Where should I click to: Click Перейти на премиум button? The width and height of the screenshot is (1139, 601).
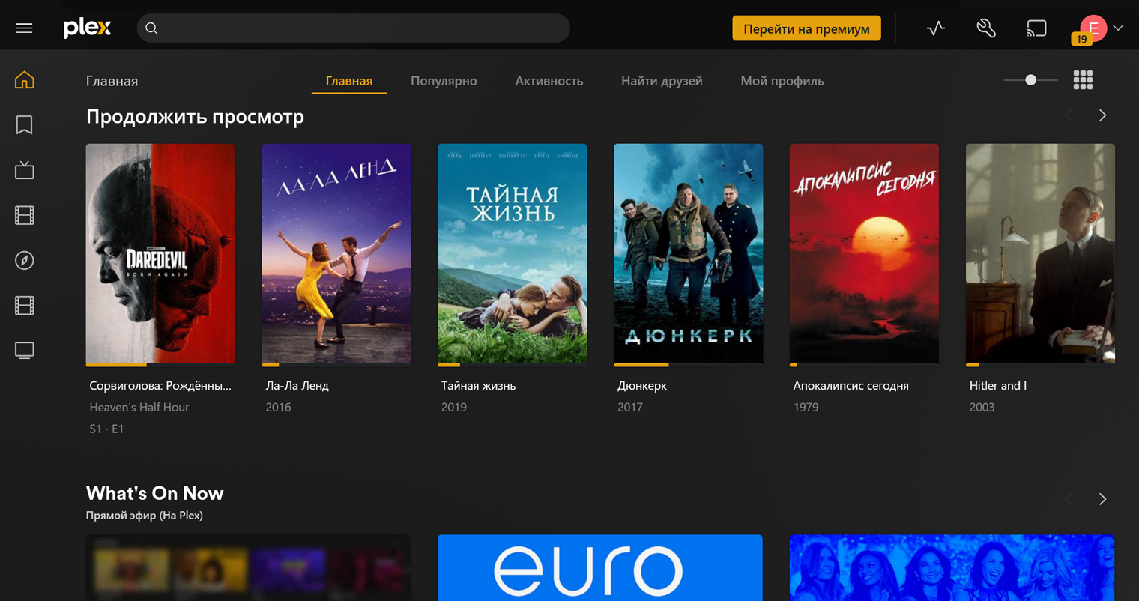coord(806,28)
